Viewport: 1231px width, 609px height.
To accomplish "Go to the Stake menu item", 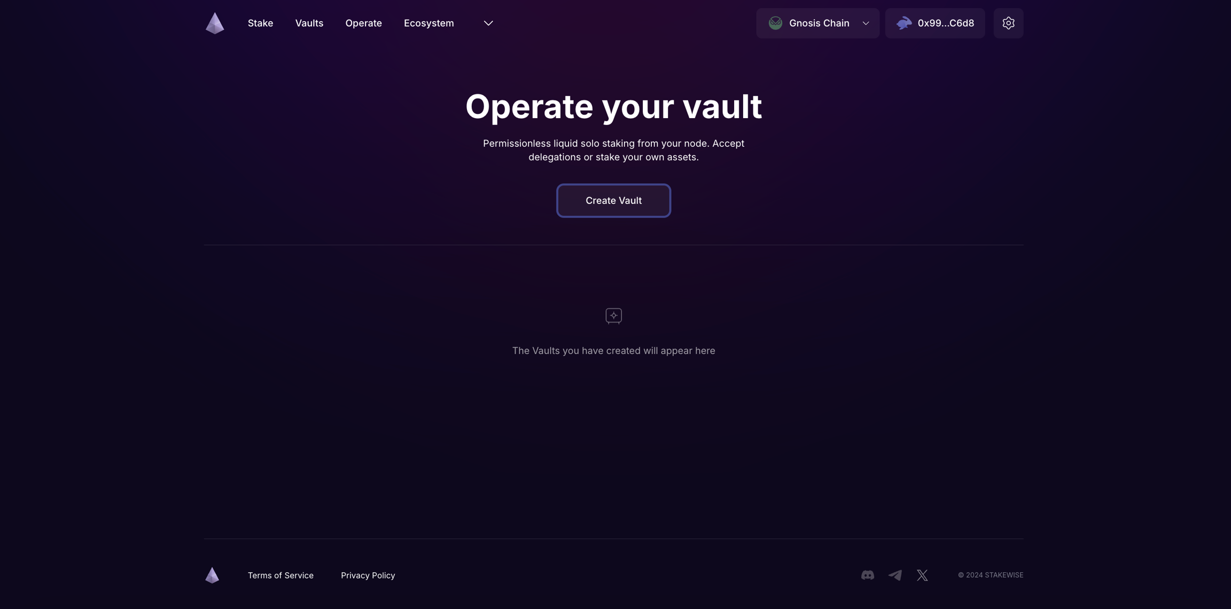I will (x=260, y=23).
